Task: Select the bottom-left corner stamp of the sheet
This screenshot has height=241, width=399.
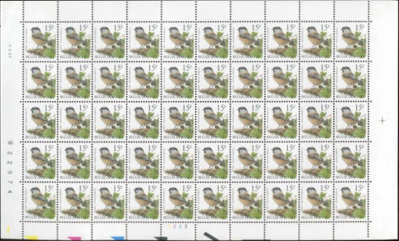Action: coord(40,202)
